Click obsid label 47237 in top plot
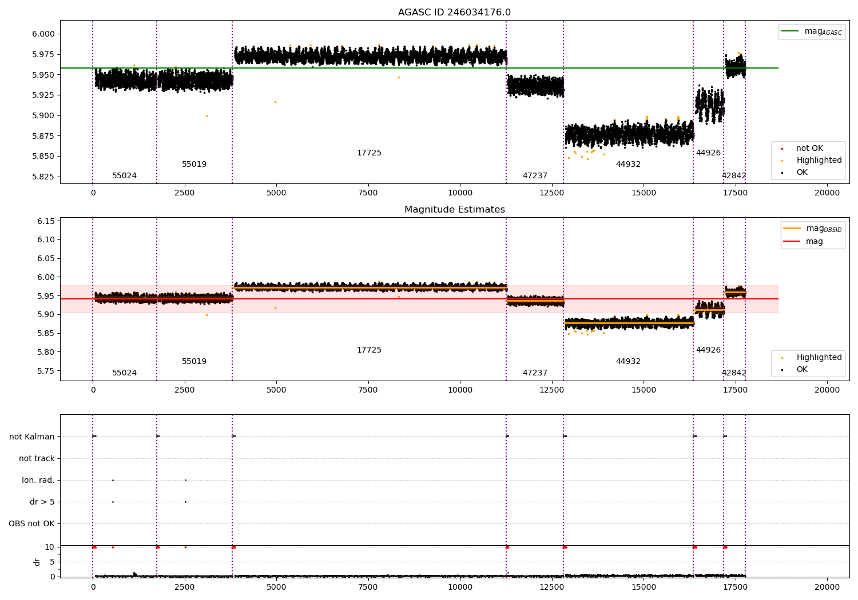858x600 pixels. pyautogui.click(x=535, y=176)
